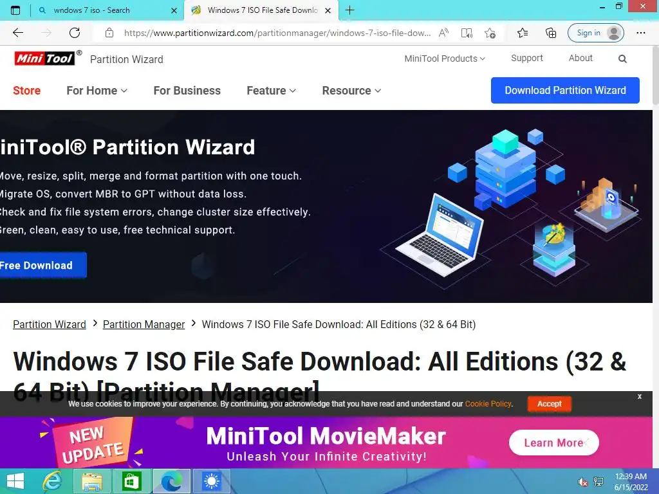The height and width of the screenshot is (494, 659).
Task: Open the Windows Start button
Action: tap(15, 481)
